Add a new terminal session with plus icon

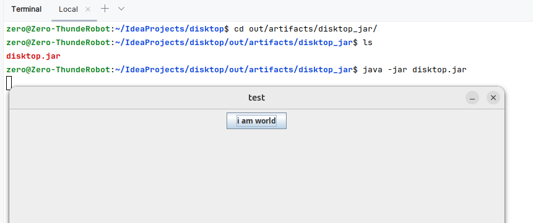(x=105, y=9)
